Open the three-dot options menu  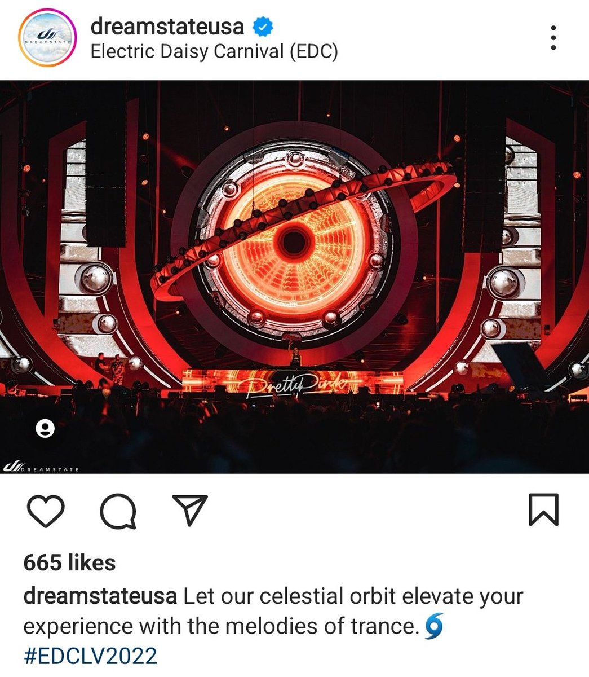[x=553, y=38]
